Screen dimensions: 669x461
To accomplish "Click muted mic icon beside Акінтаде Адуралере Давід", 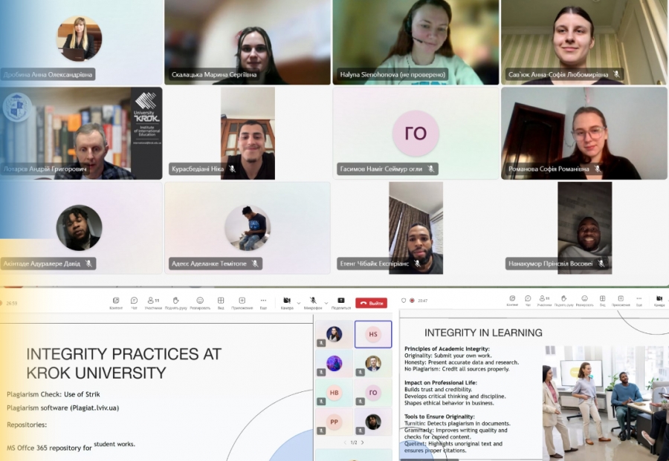I will (88, 264).
